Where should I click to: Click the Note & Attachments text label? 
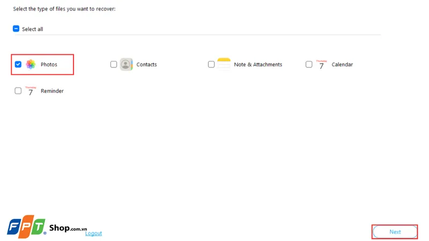(x=258, y=65)
